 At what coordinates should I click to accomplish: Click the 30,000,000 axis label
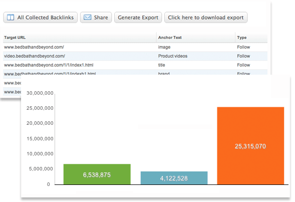(40, 93)
